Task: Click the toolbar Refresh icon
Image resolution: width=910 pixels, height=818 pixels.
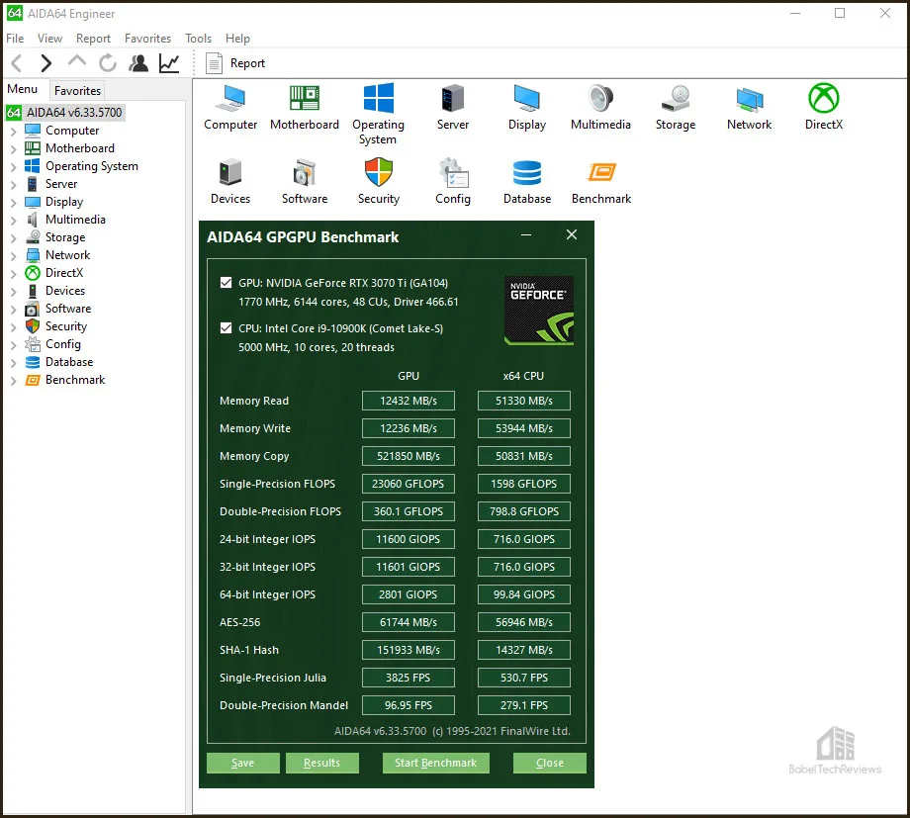Action: 108,62
